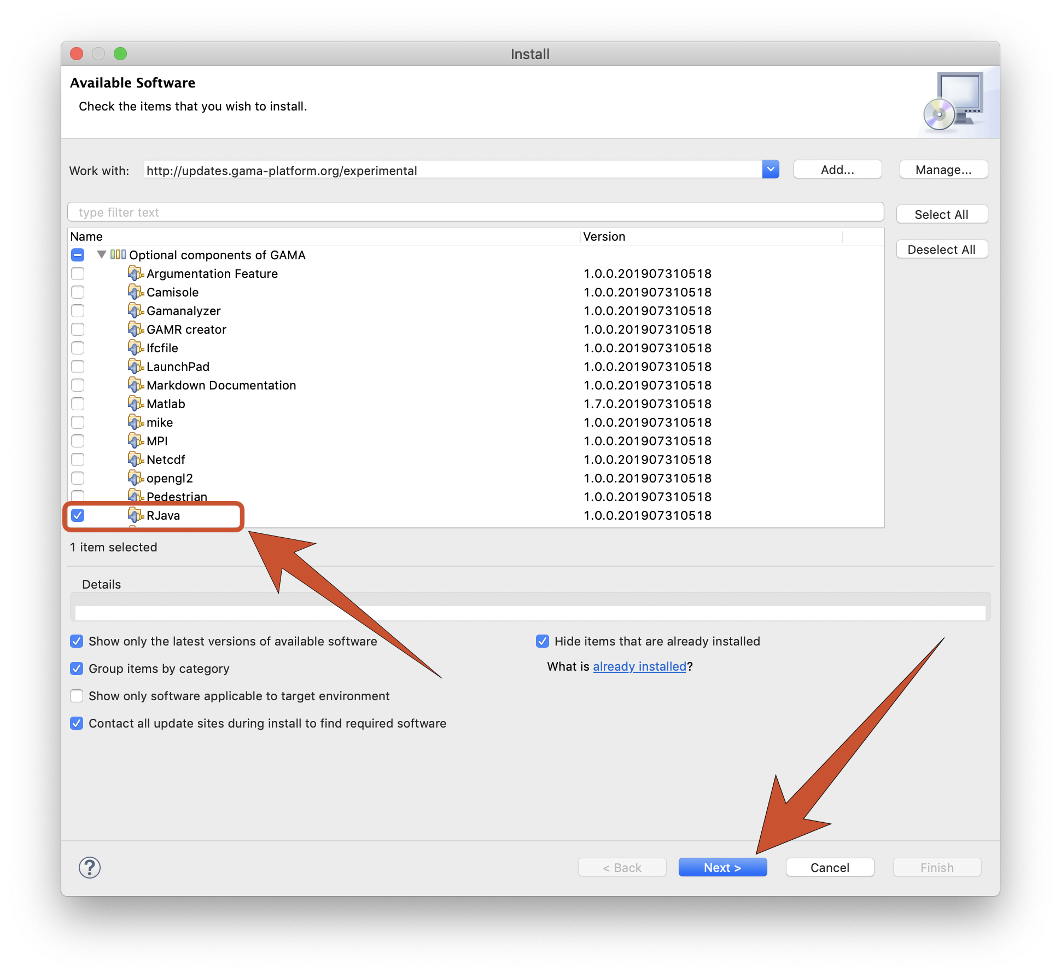Viewport: 1061px width, 977px height.
Task: Check the Netcdf checkbox
Action: [x=78, y=460]
